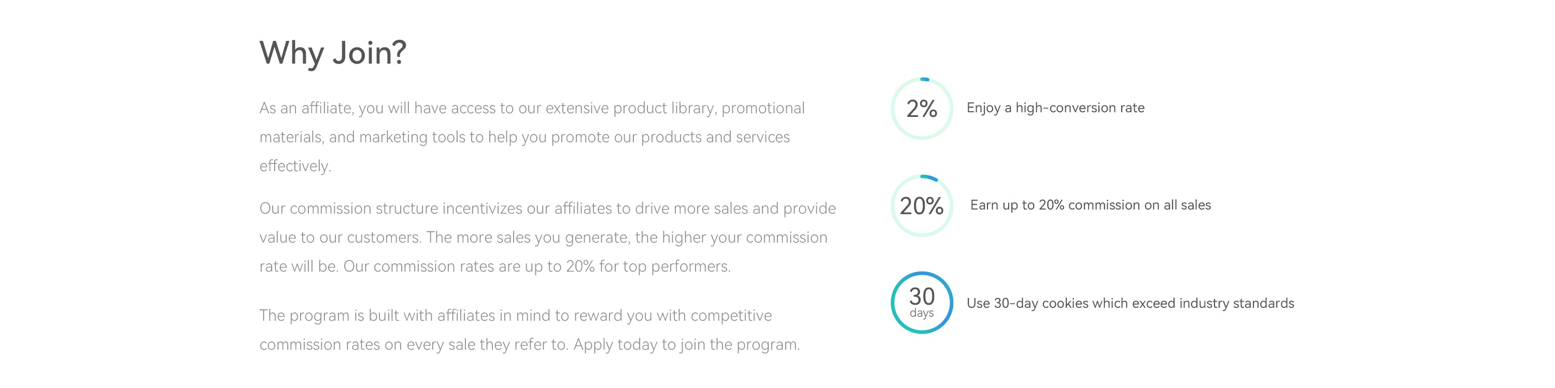
Task: Click the blue arc on the 20% ring
Action: pos(929,178)
